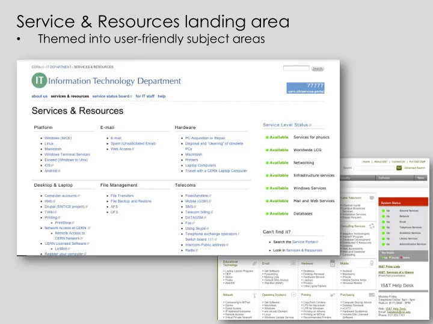Open the AFS link under File Management

point(114,206)
